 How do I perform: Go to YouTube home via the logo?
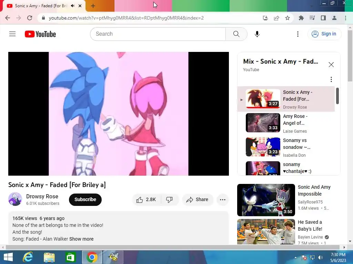coord(40,34)
